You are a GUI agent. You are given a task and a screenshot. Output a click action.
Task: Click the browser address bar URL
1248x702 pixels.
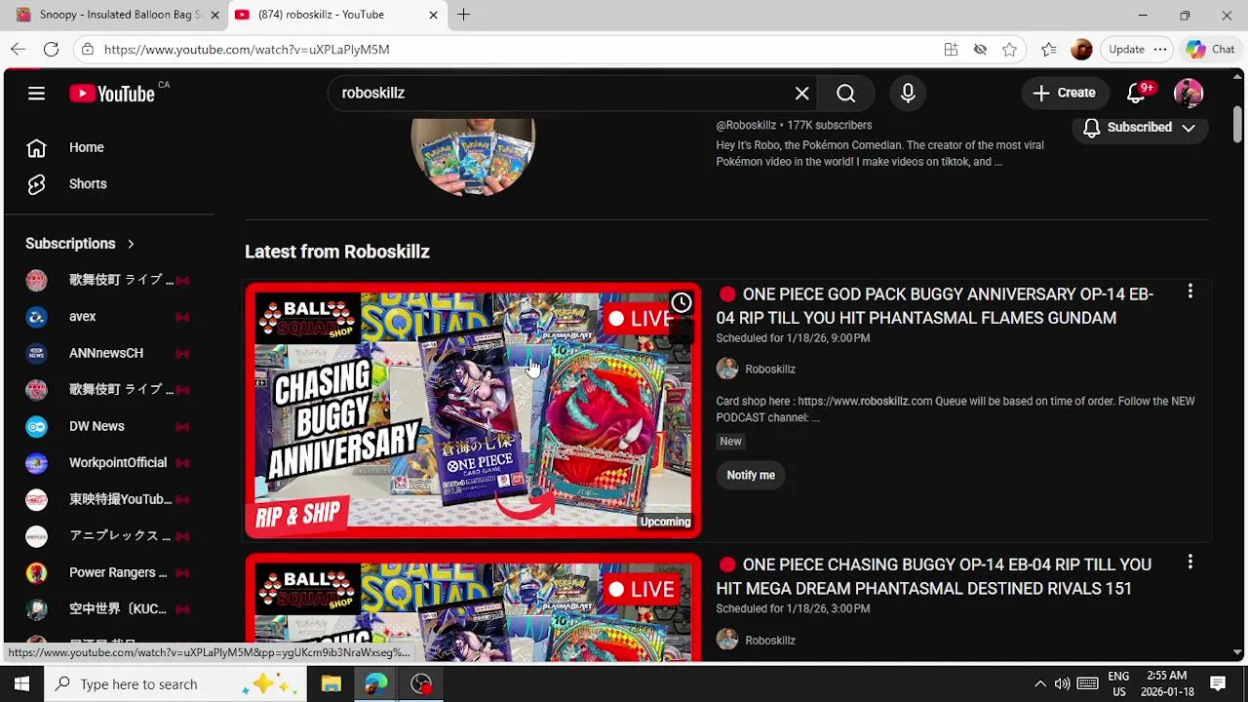pos(247,49)
